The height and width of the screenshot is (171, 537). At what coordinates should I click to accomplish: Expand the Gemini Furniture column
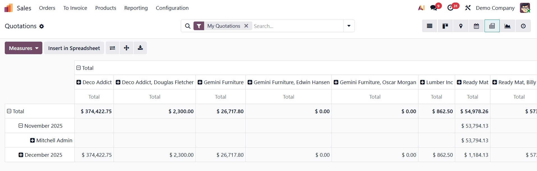tap(200, 82)
